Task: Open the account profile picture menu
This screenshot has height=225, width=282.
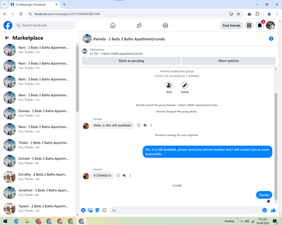Action: point(270,25)
